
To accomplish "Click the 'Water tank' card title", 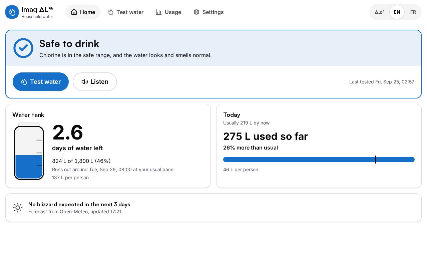I will pos(28,115).
